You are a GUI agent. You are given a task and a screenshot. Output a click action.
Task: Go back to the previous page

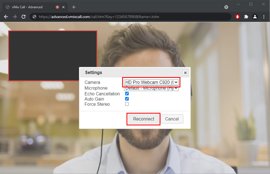6,17
